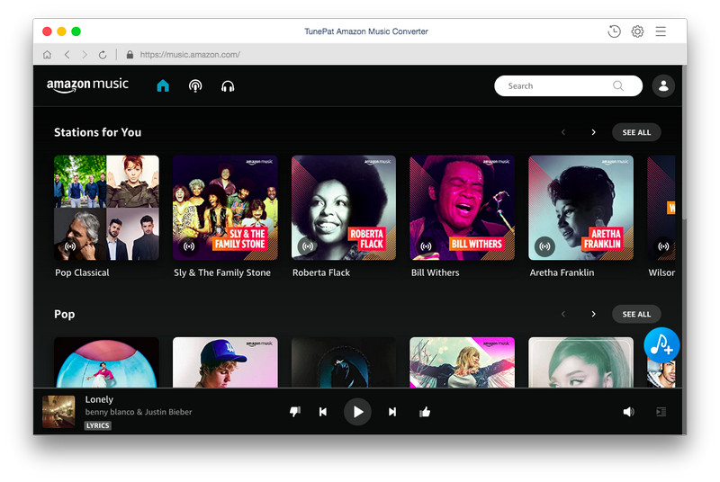This screenshot has width=720, height=482.
Task: Thumbs down the current track
Action: tap(295, 412)
